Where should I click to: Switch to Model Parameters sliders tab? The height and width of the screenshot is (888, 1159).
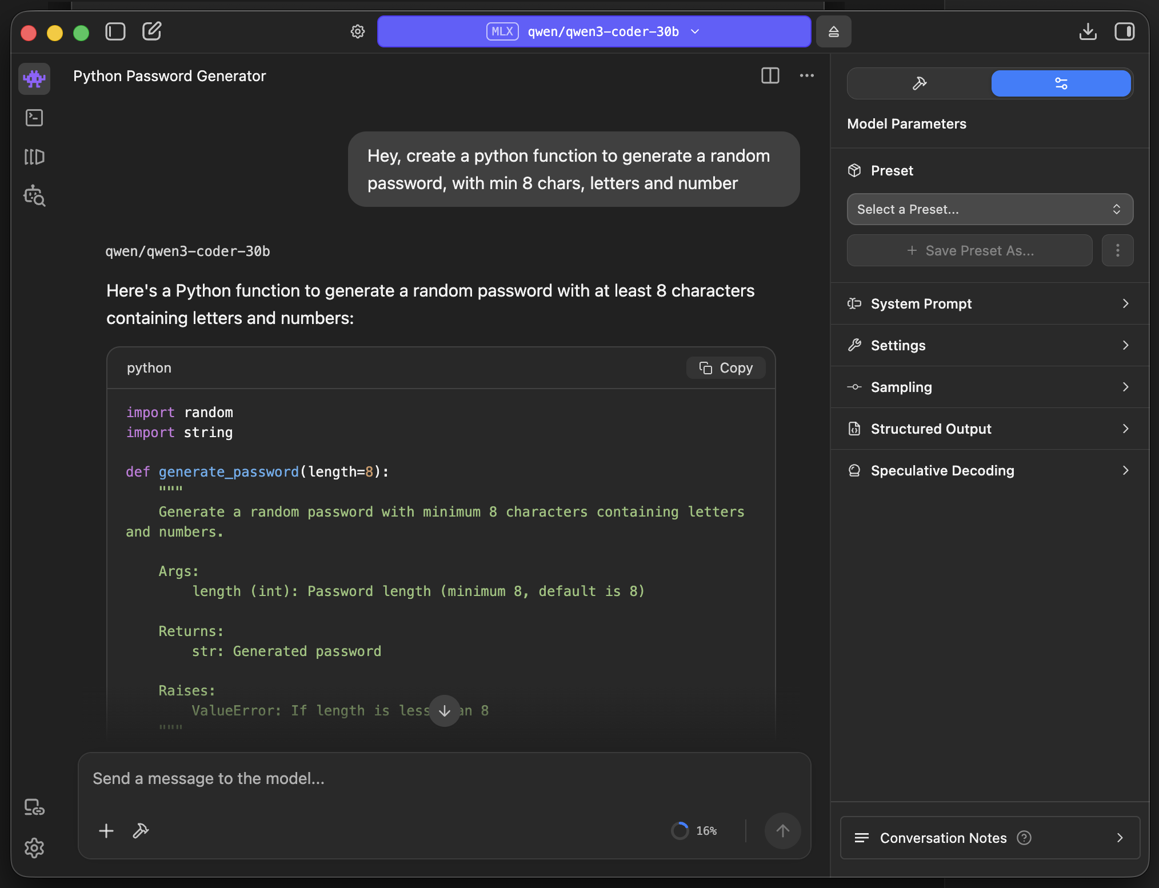(1061, 83)
